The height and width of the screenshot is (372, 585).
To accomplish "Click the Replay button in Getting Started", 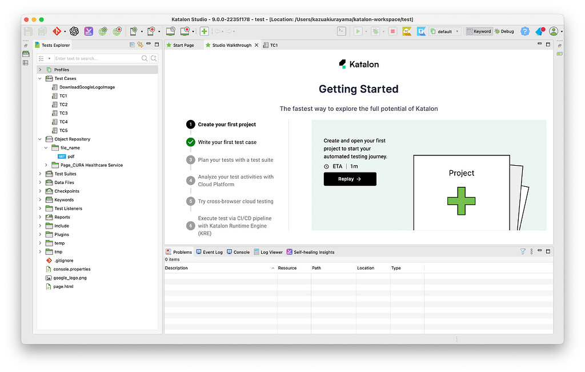I will [x=349, y=179].
